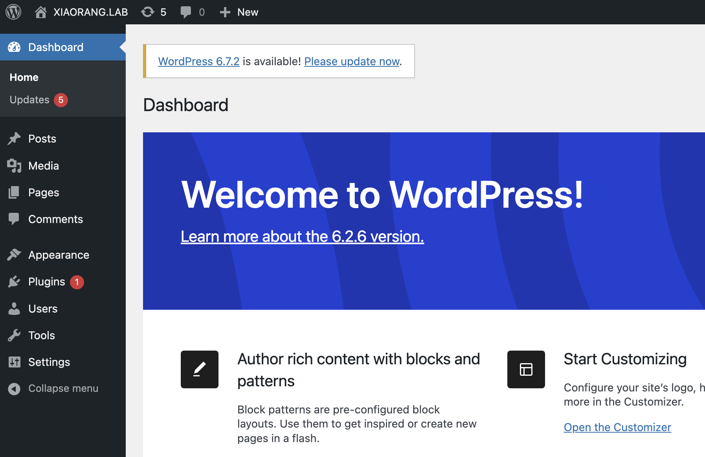Click the Tools wrench icon

(14, 335)
